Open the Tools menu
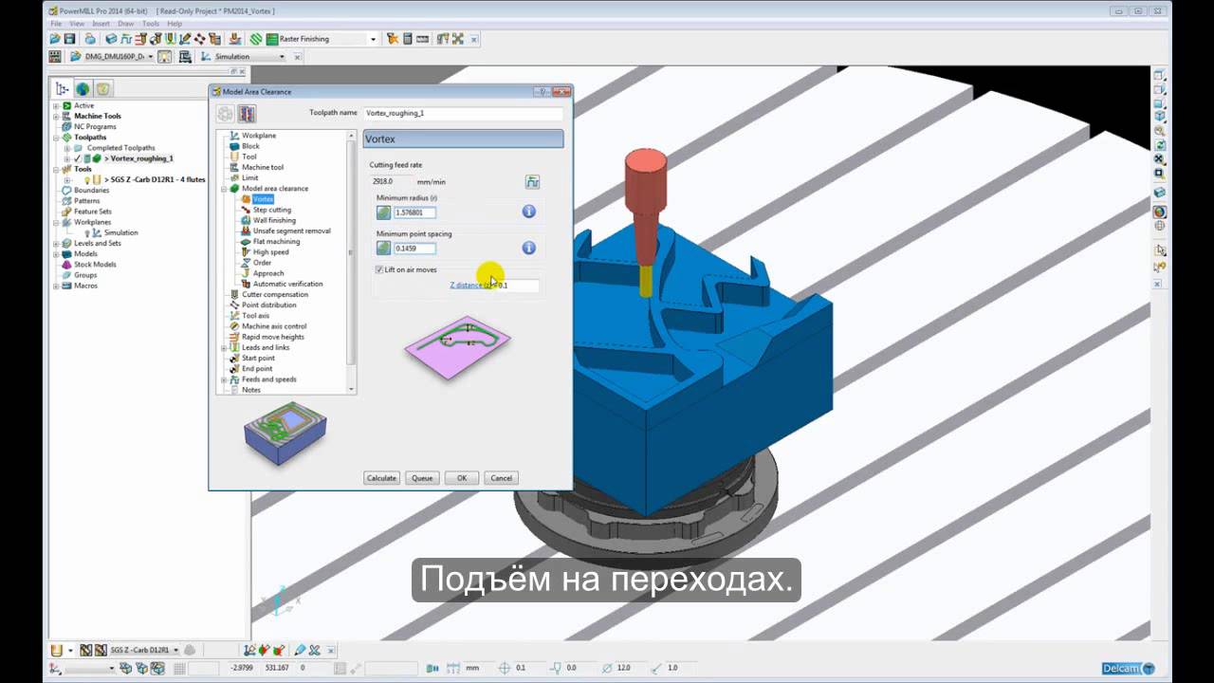 [151, 23]
